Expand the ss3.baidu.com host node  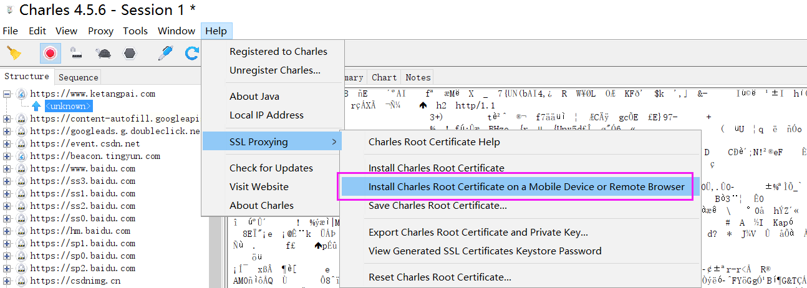pos(7,181)
